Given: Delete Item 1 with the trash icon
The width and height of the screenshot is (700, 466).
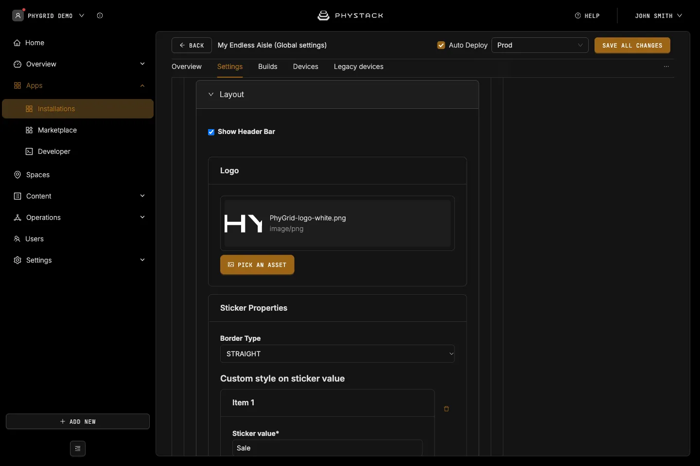Looking at the screenshot, I should point(446,409).
